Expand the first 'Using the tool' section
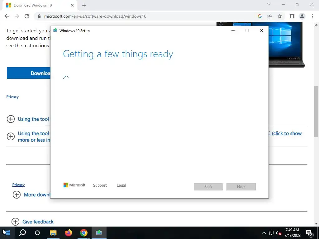 click(11, 119)
